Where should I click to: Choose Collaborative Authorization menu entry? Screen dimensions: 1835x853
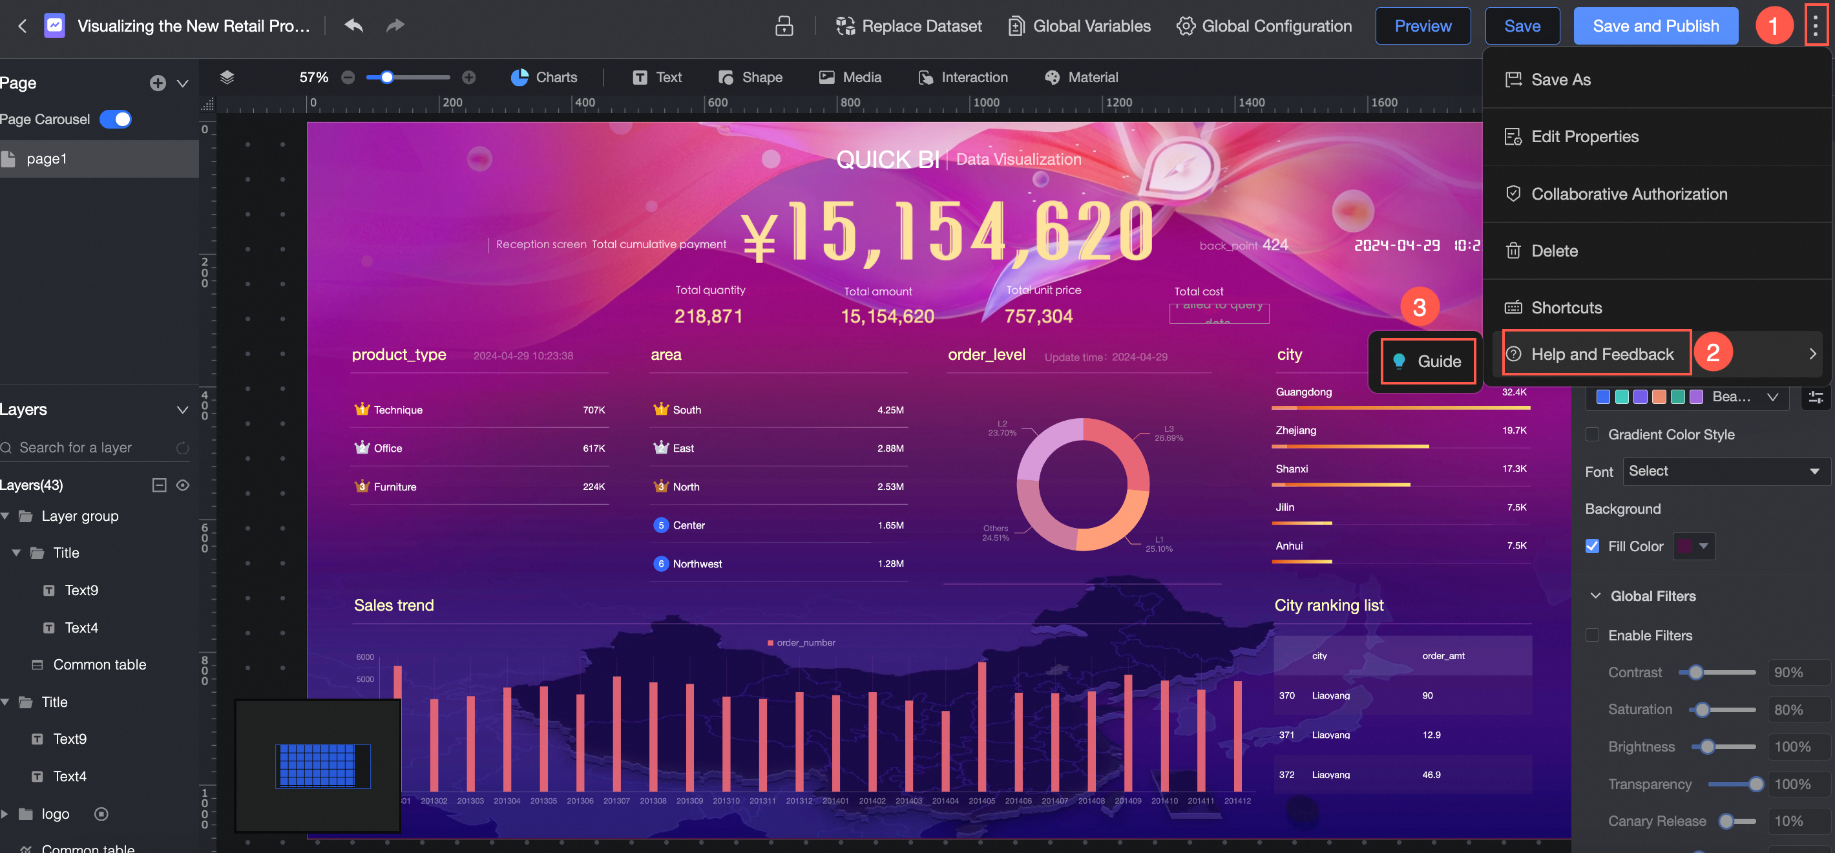1628,194
